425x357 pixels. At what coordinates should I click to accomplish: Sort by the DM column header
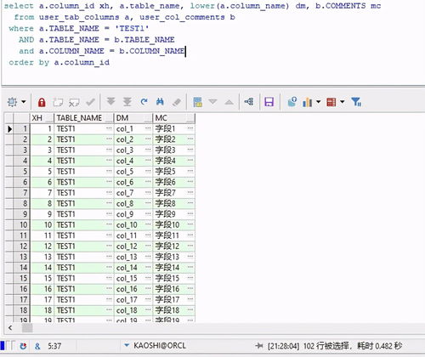(x=133, y=118)
